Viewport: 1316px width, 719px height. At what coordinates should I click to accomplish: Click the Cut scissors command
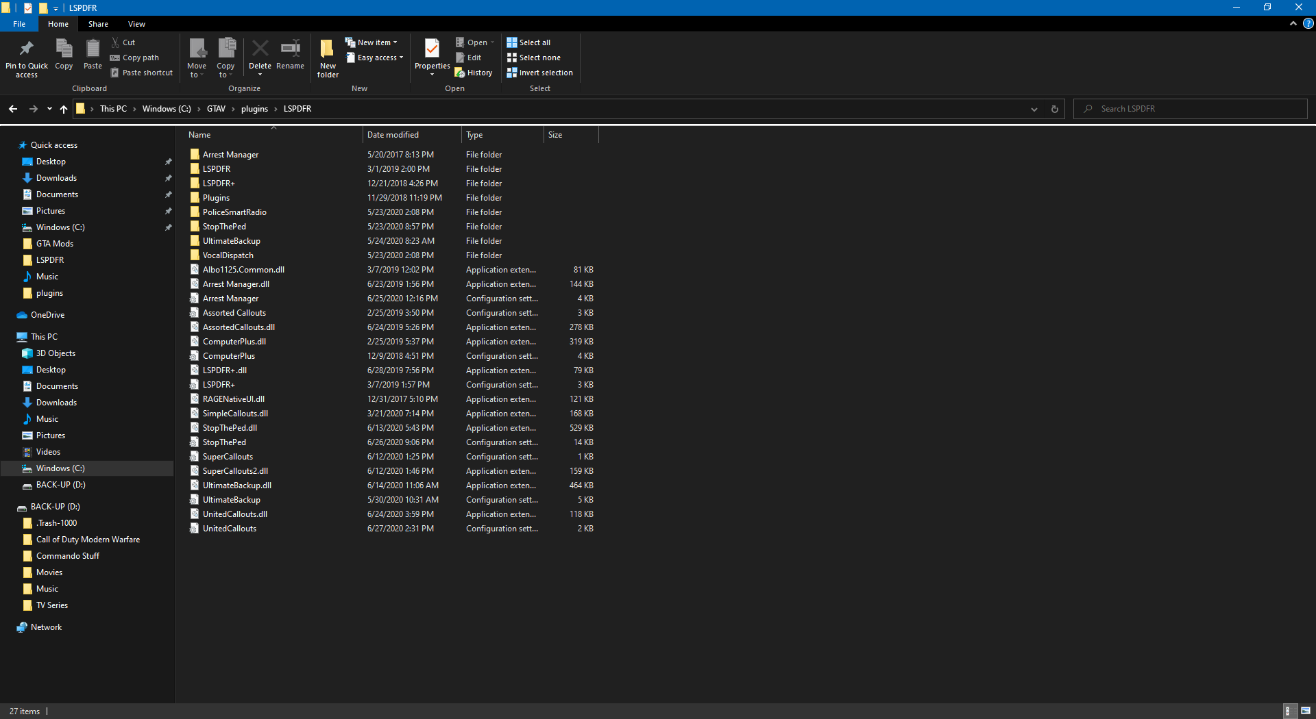click(123, 42)
